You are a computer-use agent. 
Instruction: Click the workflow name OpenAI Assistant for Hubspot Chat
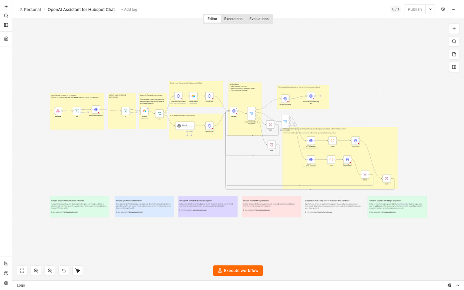pyautogui.click(x=81, y=9)
